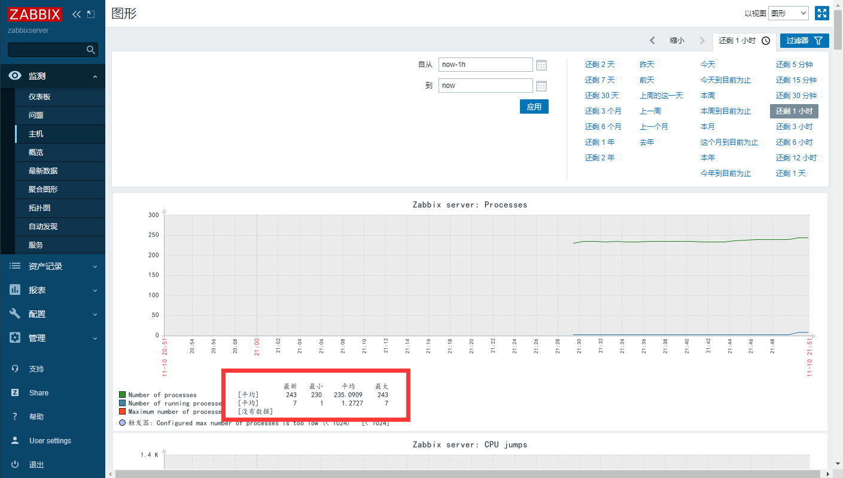Open 最新数据 in monitoring menu
The width and height of the screenshot is (843, 478).
pos(43,171)
